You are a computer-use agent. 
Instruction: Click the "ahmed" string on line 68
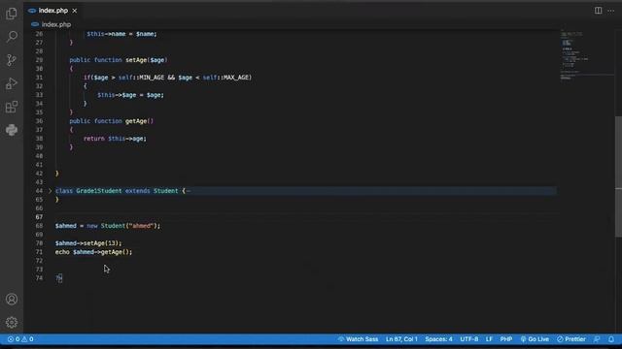coord(141,226)
